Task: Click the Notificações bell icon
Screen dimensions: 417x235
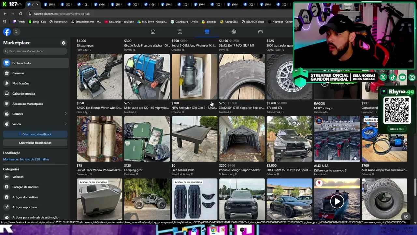Action: [7, 83]
